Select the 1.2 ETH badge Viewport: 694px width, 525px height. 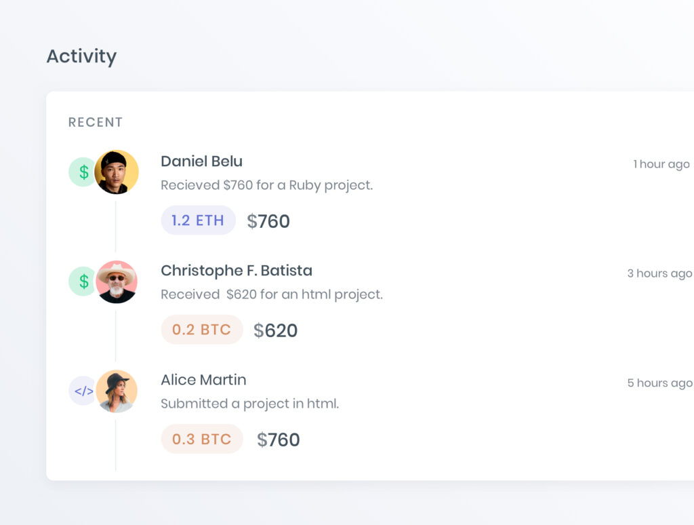pos(198,220)
